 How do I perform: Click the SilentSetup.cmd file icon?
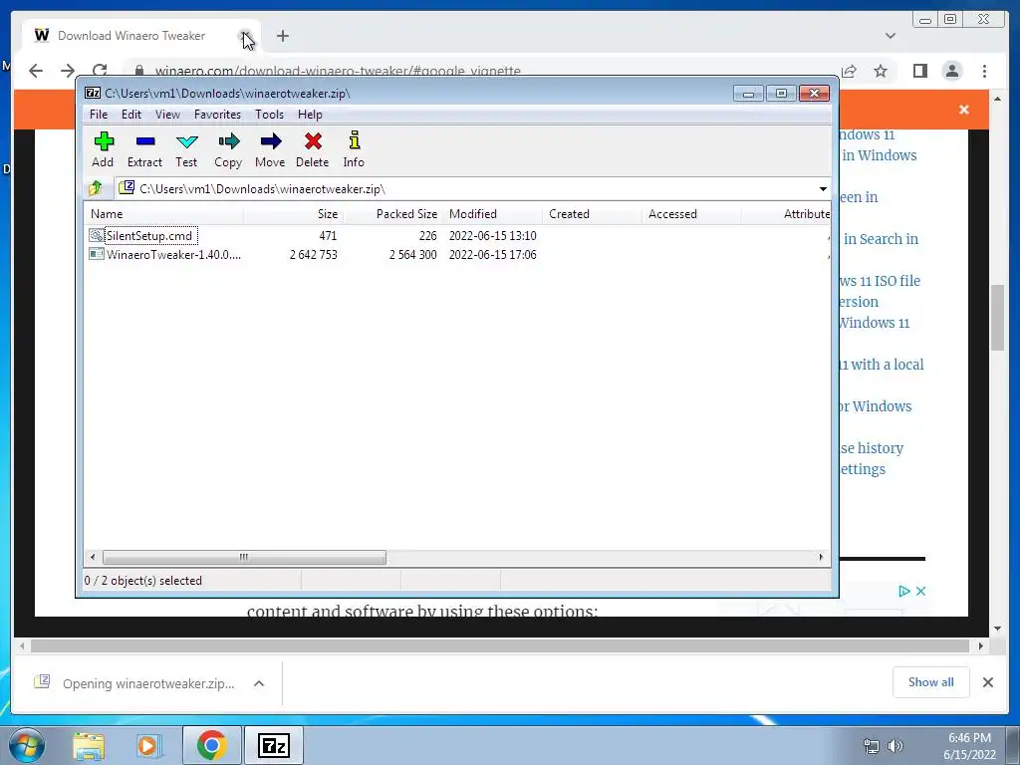click(97, 235)
